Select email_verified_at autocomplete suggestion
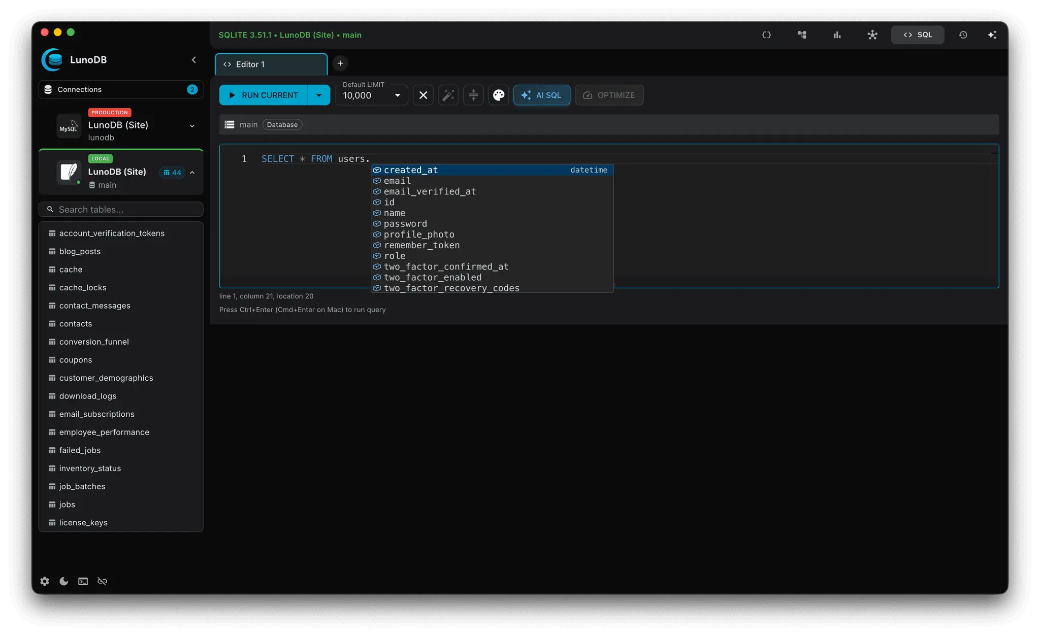The image size is (1040, 636). pos(492,191)
